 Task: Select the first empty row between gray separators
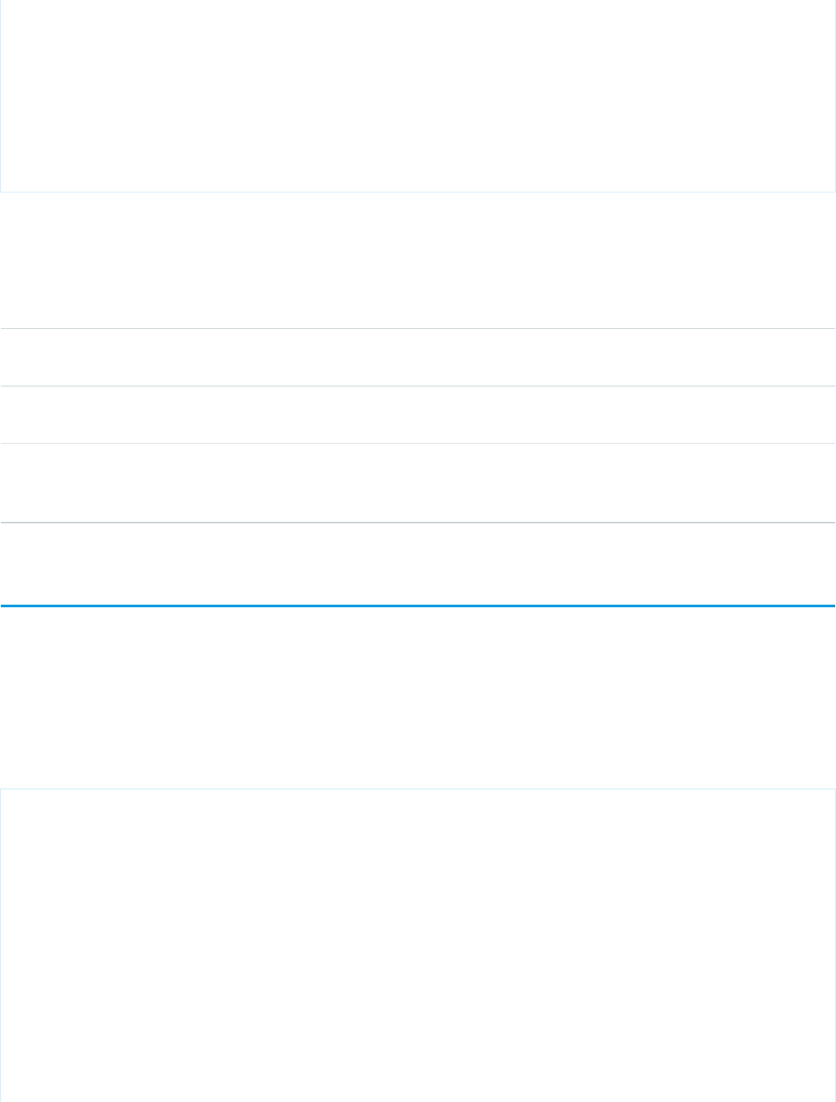pyautogui.click(x=417, y=357)
